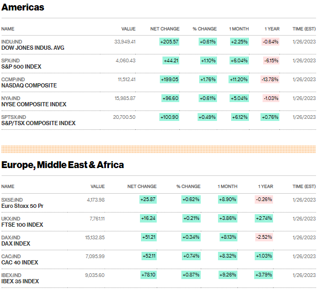This screenshot has height=289, width=326.
Task: Click the Europe, Middle East & Africa heading
Action: [62, 165]
